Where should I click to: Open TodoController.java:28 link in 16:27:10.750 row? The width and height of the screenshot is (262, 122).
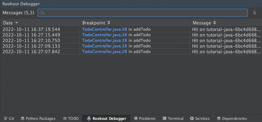104,41
